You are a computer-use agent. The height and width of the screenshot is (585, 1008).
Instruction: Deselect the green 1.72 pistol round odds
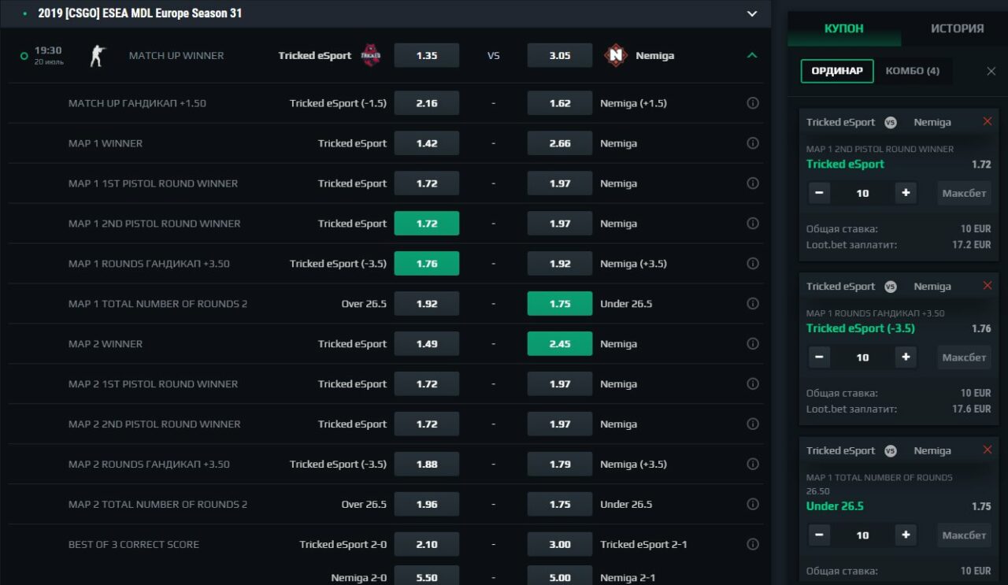(426, 223)
